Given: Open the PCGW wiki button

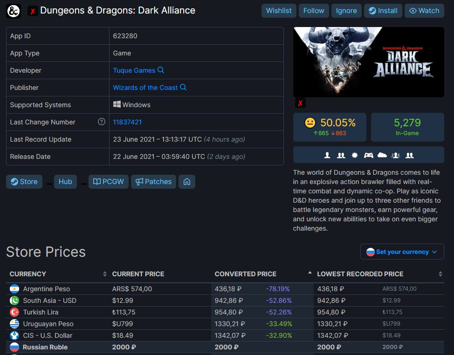Looking at the screenshot, I should (x=109, y=182).
